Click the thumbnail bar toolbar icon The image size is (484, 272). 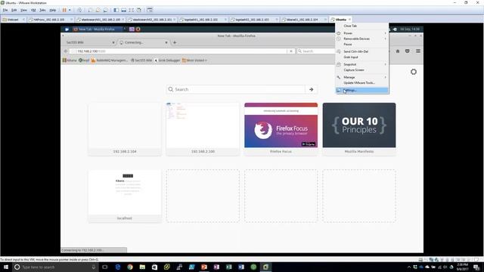tap(124, 10)
